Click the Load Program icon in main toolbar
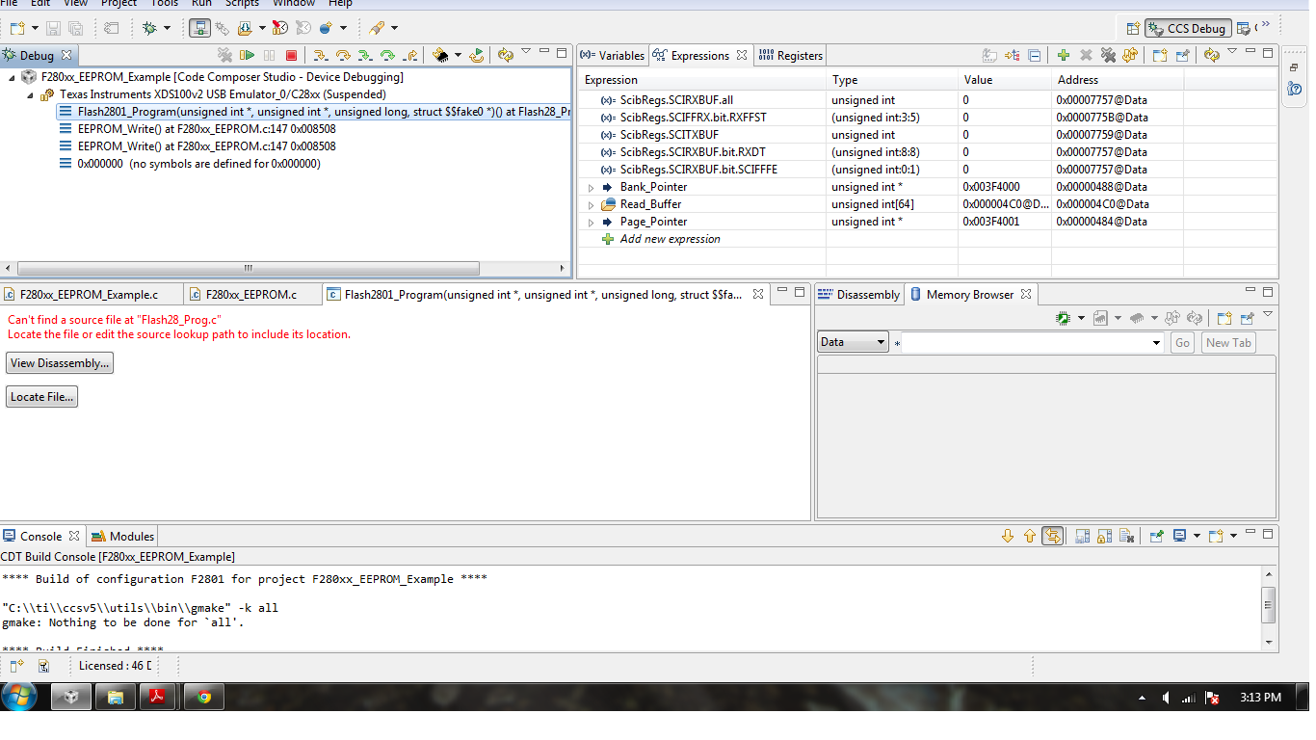This screenshot has width=1316, height=740. pyautogui.click(x=246, y=29)
